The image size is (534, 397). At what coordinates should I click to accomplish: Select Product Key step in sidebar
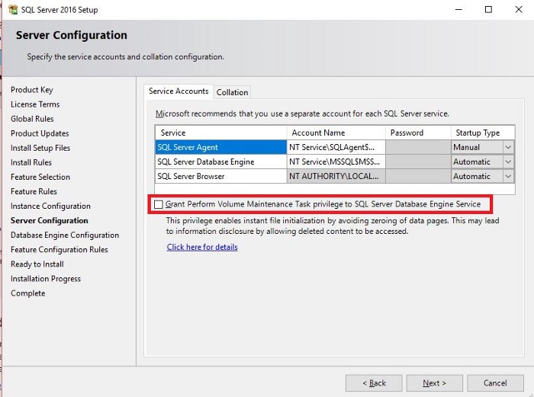tap(32, 90)
